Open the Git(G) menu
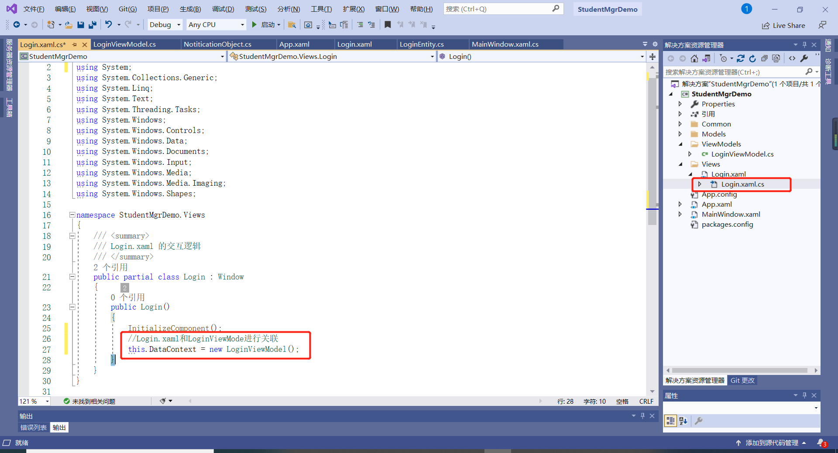This screenshot has height=453, width=838. coord(127,8)
